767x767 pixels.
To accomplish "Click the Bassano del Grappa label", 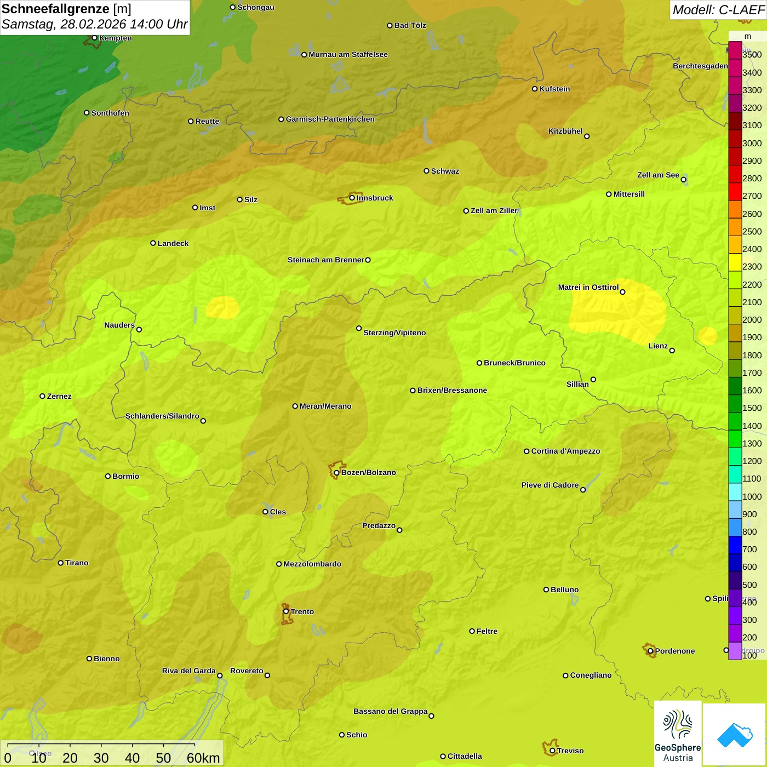I will pyautogui.click(x=391, y=711).
